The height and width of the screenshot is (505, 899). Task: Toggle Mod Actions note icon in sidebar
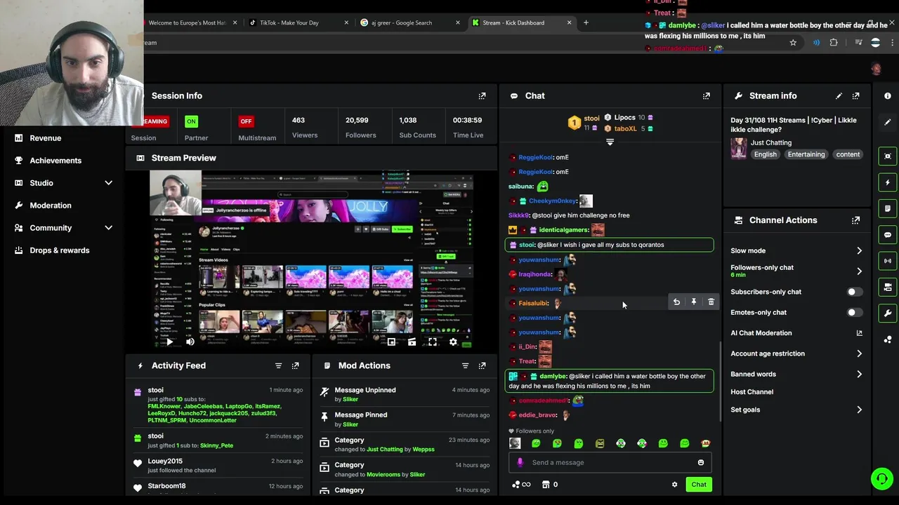pos(888,208)
